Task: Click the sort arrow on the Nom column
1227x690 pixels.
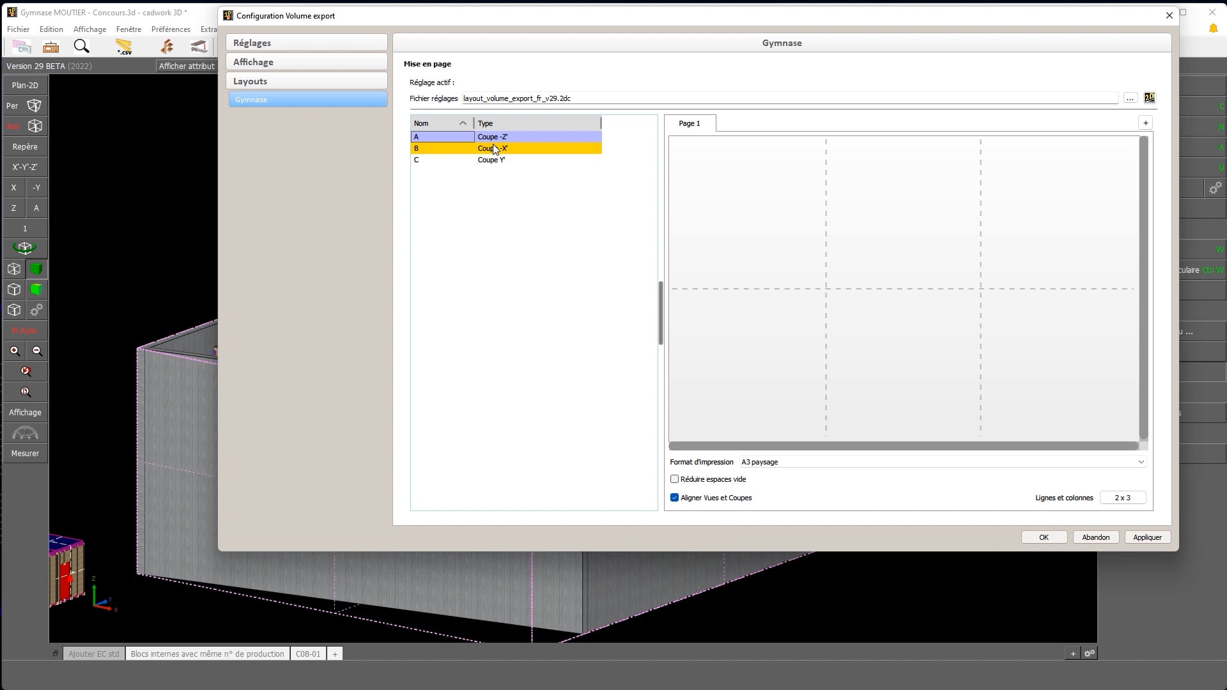Action: tap(464, 122)
